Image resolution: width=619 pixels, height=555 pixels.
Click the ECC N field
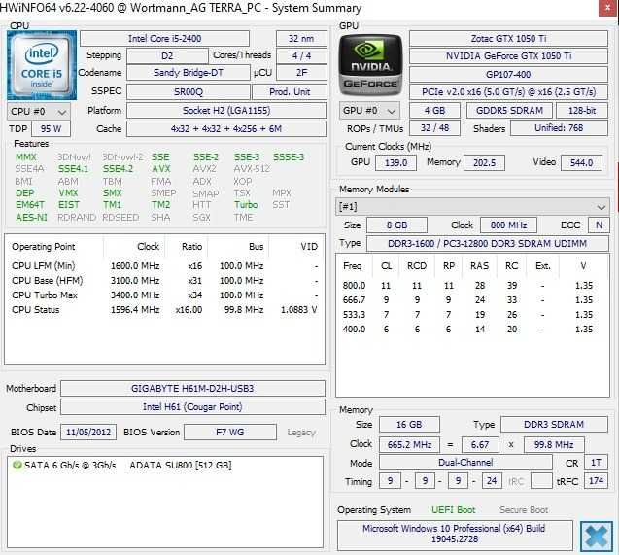tap(599, 225)
